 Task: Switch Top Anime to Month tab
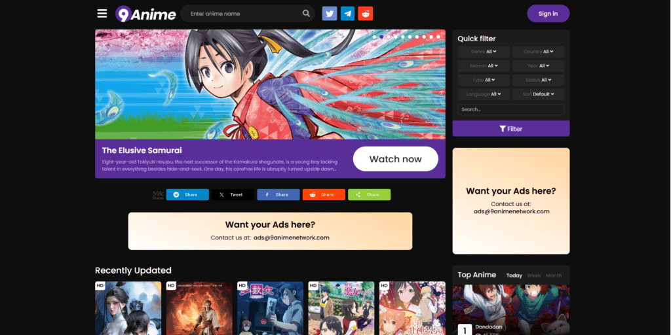(553, 275)
